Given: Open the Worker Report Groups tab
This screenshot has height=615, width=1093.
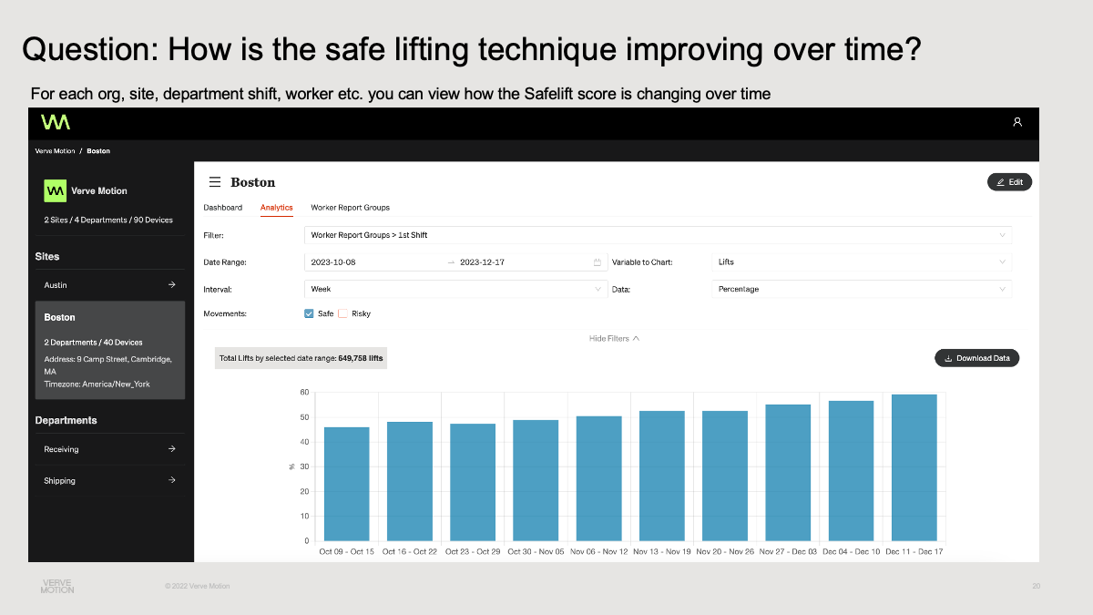Looking at the screenshot, I should [350, 207].
